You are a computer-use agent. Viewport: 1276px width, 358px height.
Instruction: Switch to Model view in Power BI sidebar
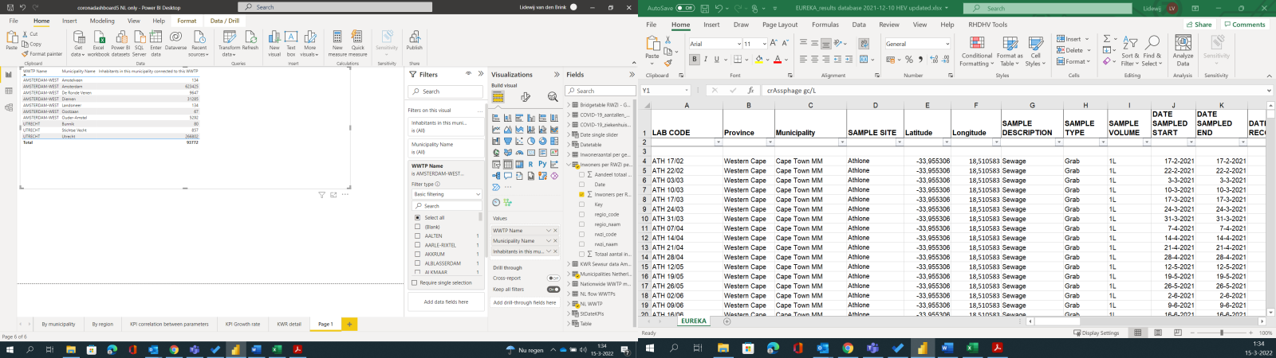pyautogui.click(x=9, y=107)
